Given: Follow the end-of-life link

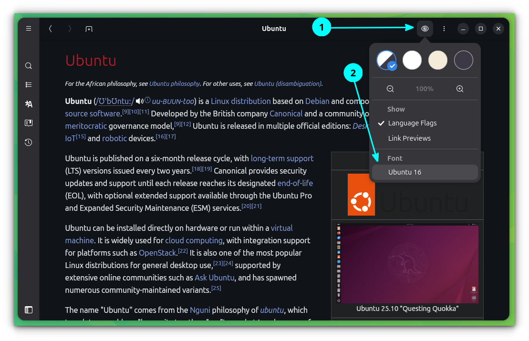Looking at the screenshot, I should tap(295, 183).
